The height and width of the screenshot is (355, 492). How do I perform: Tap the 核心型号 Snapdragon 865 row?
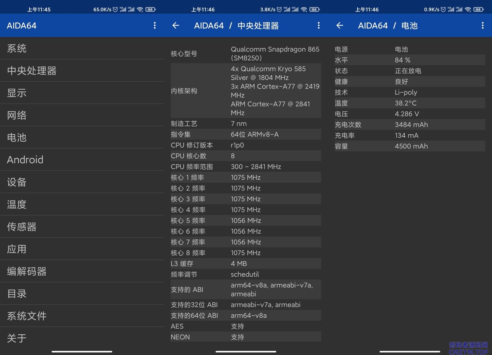tap(246, 54)
